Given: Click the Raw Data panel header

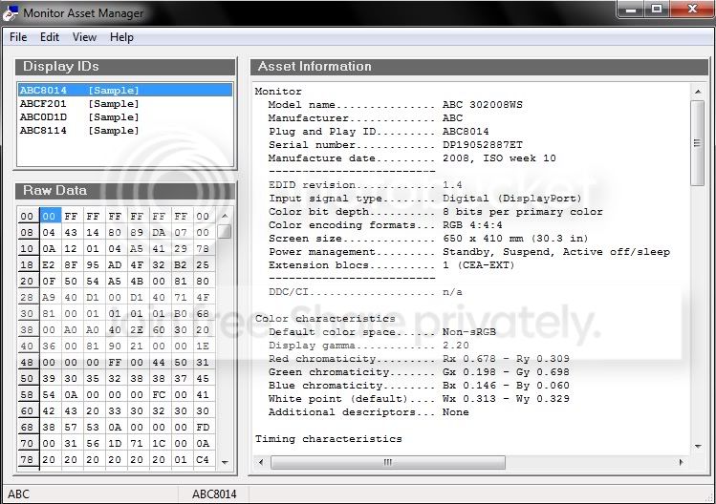Looking at the screenshot, I should click(125, 191).
